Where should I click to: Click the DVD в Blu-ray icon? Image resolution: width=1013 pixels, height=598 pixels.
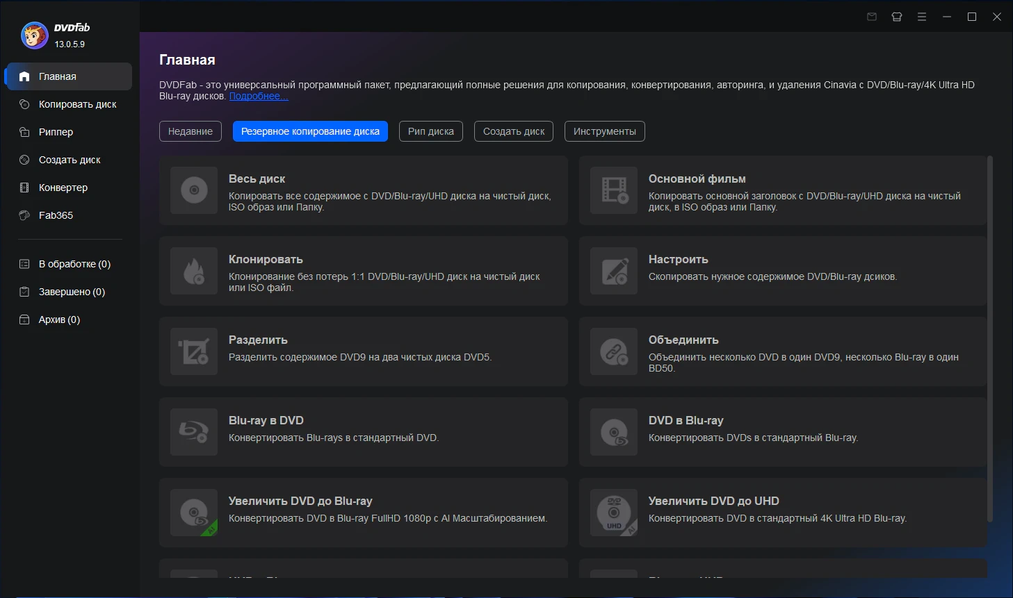[614, 432]
